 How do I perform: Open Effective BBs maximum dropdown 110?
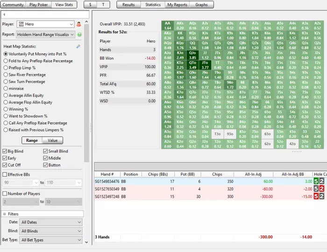coord(64,182)
